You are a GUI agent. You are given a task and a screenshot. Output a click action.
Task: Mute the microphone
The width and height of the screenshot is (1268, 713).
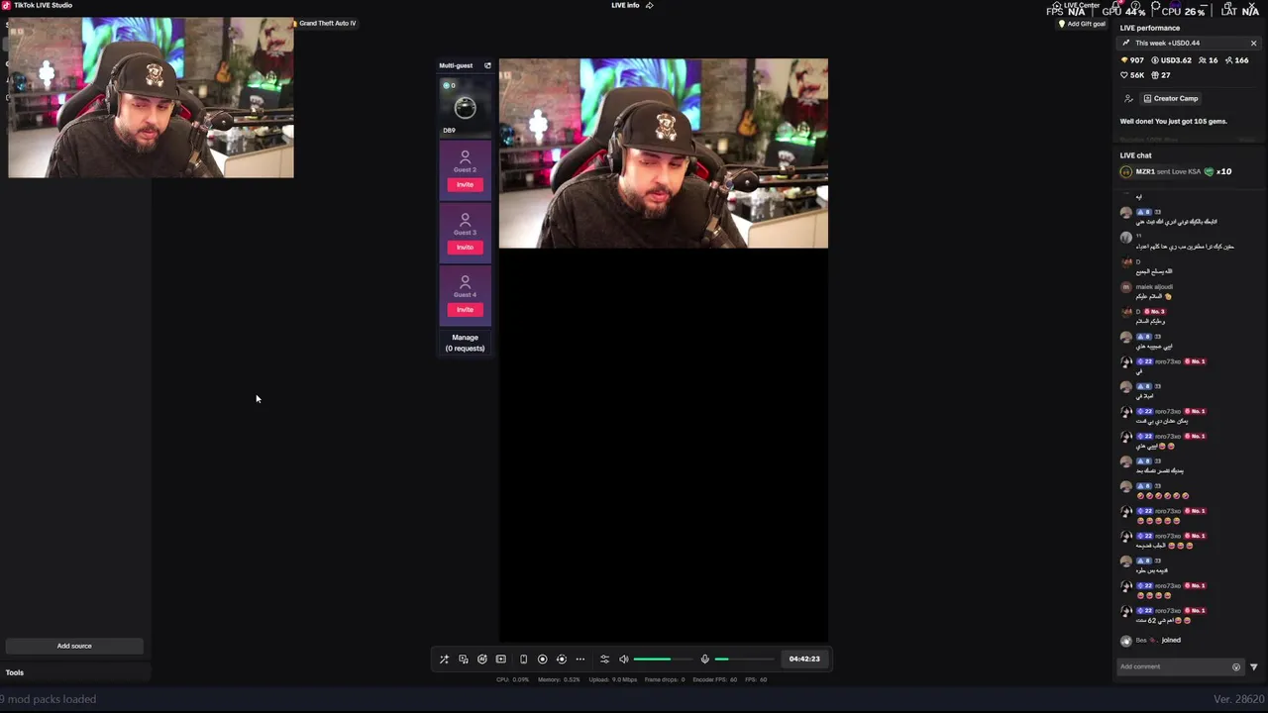coord(704,660)
